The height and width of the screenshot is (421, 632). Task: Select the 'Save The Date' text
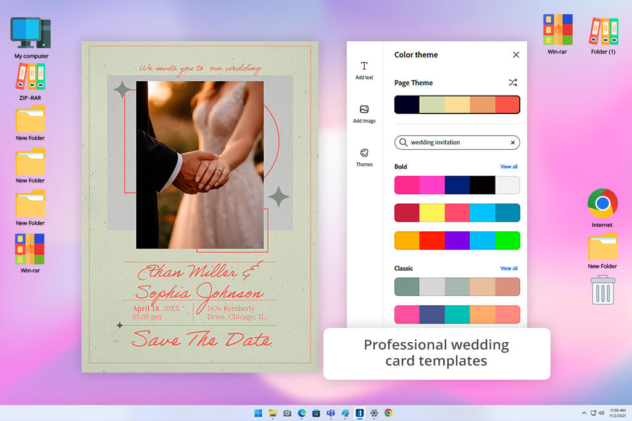click(x=202, y=339)
